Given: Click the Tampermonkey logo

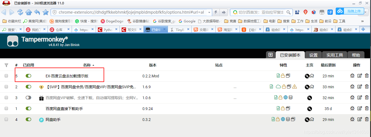Looking at the screenshot, I should click(12, 41).
